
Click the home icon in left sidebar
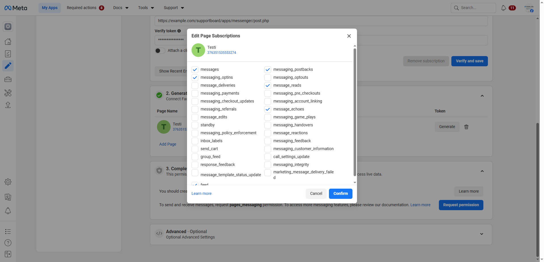[8, 42]
